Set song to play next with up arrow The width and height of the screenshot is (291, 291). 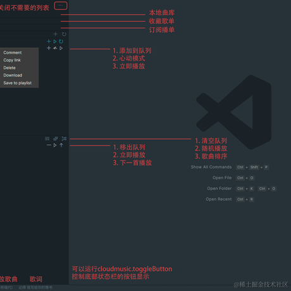[61, 145]
